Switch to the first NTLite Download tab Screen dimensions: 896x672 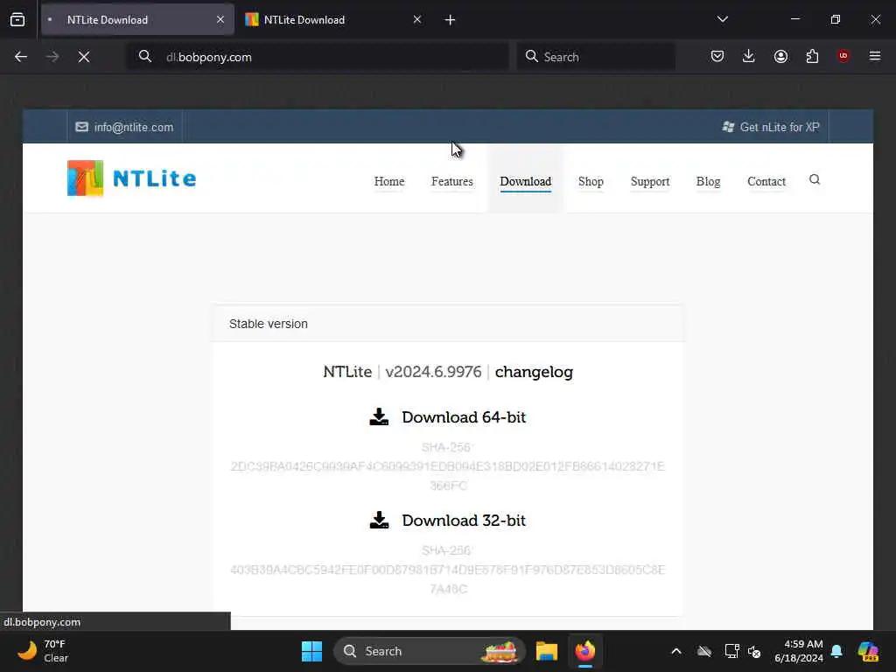pyautogui.click(x=137, y=19)
